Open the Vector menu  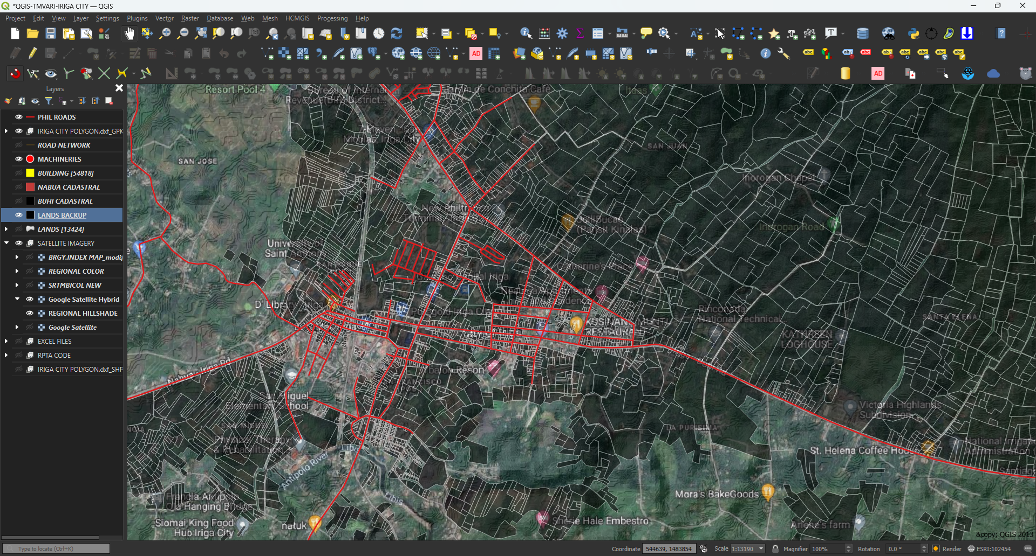(x=164, y=18)
